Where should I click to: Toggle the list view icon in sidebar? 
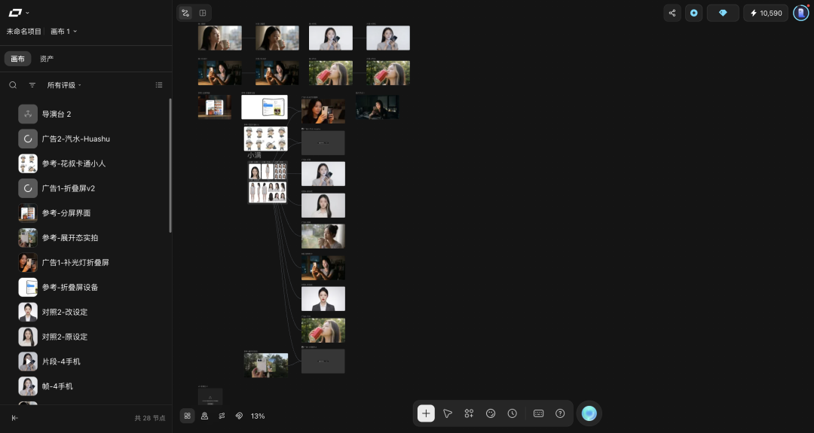159,85
